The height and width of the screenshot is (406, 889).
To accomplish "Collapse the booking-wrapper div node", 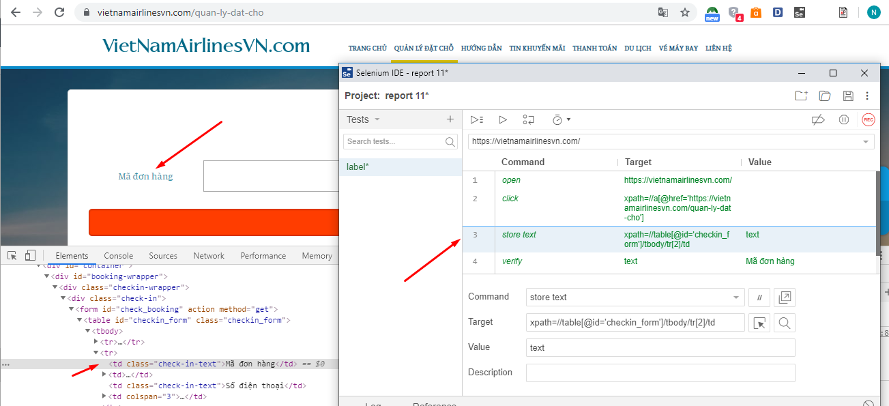I will point(47,276).
